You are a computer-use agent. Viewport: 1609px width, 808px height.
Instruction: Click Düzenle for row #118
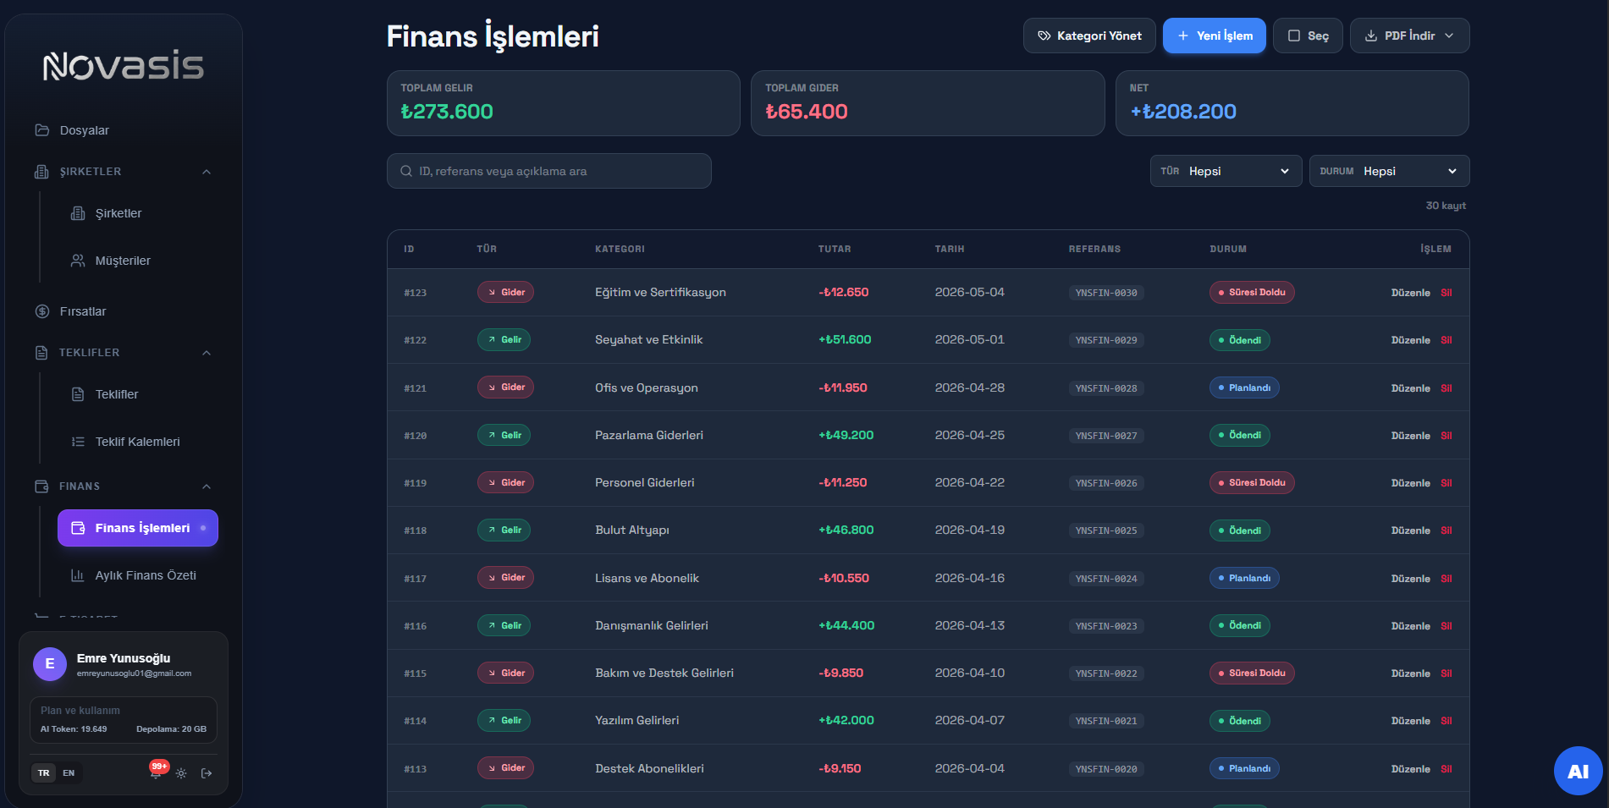(1410, 530)
